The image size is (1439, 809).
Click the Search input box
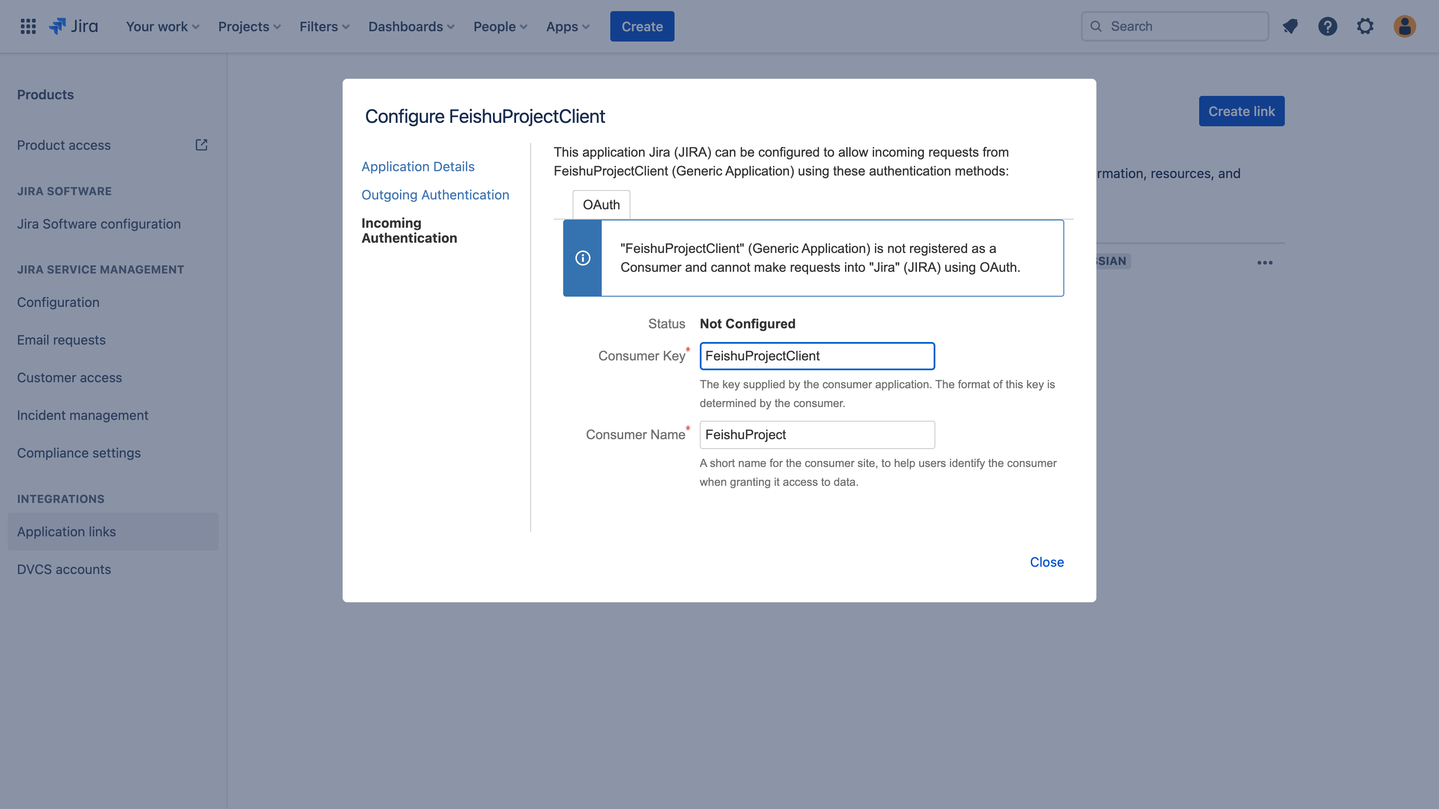click(1175, 26)
